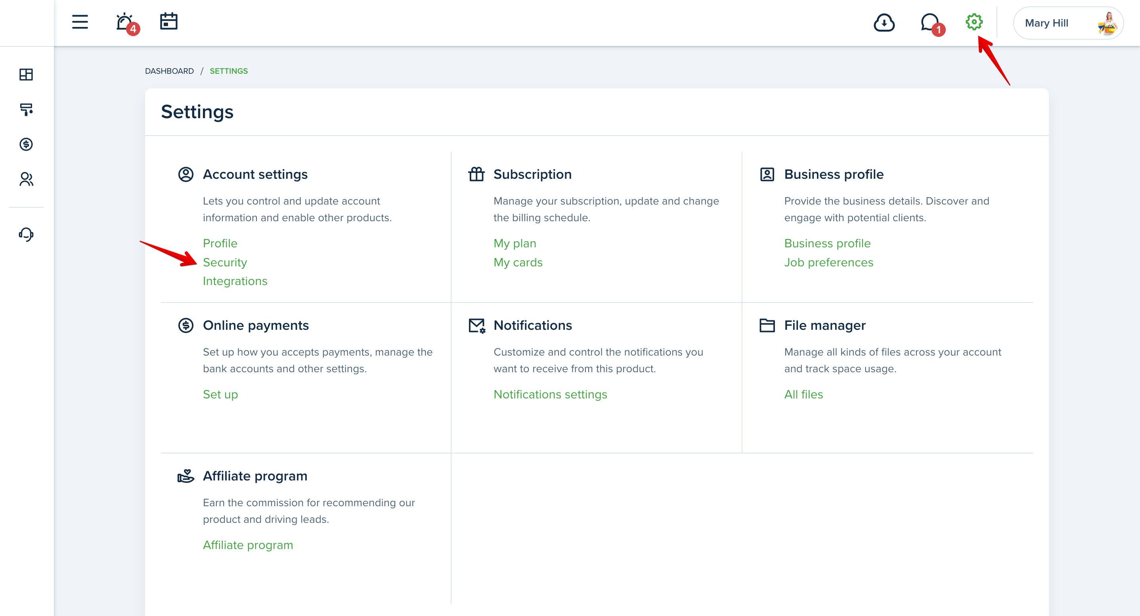Open the Job preferences link
The width and height of the screenshot is (1140, 616).
pyautogui.click(x=828, y=262)
